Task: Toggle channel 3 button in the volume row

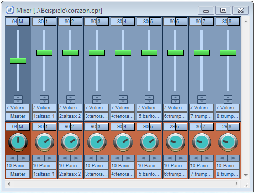Action: click(x=102, y=22)
